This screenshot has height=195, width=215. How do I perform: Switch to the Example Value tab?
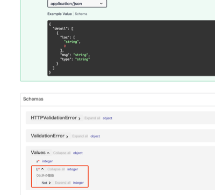coord(60,14)
